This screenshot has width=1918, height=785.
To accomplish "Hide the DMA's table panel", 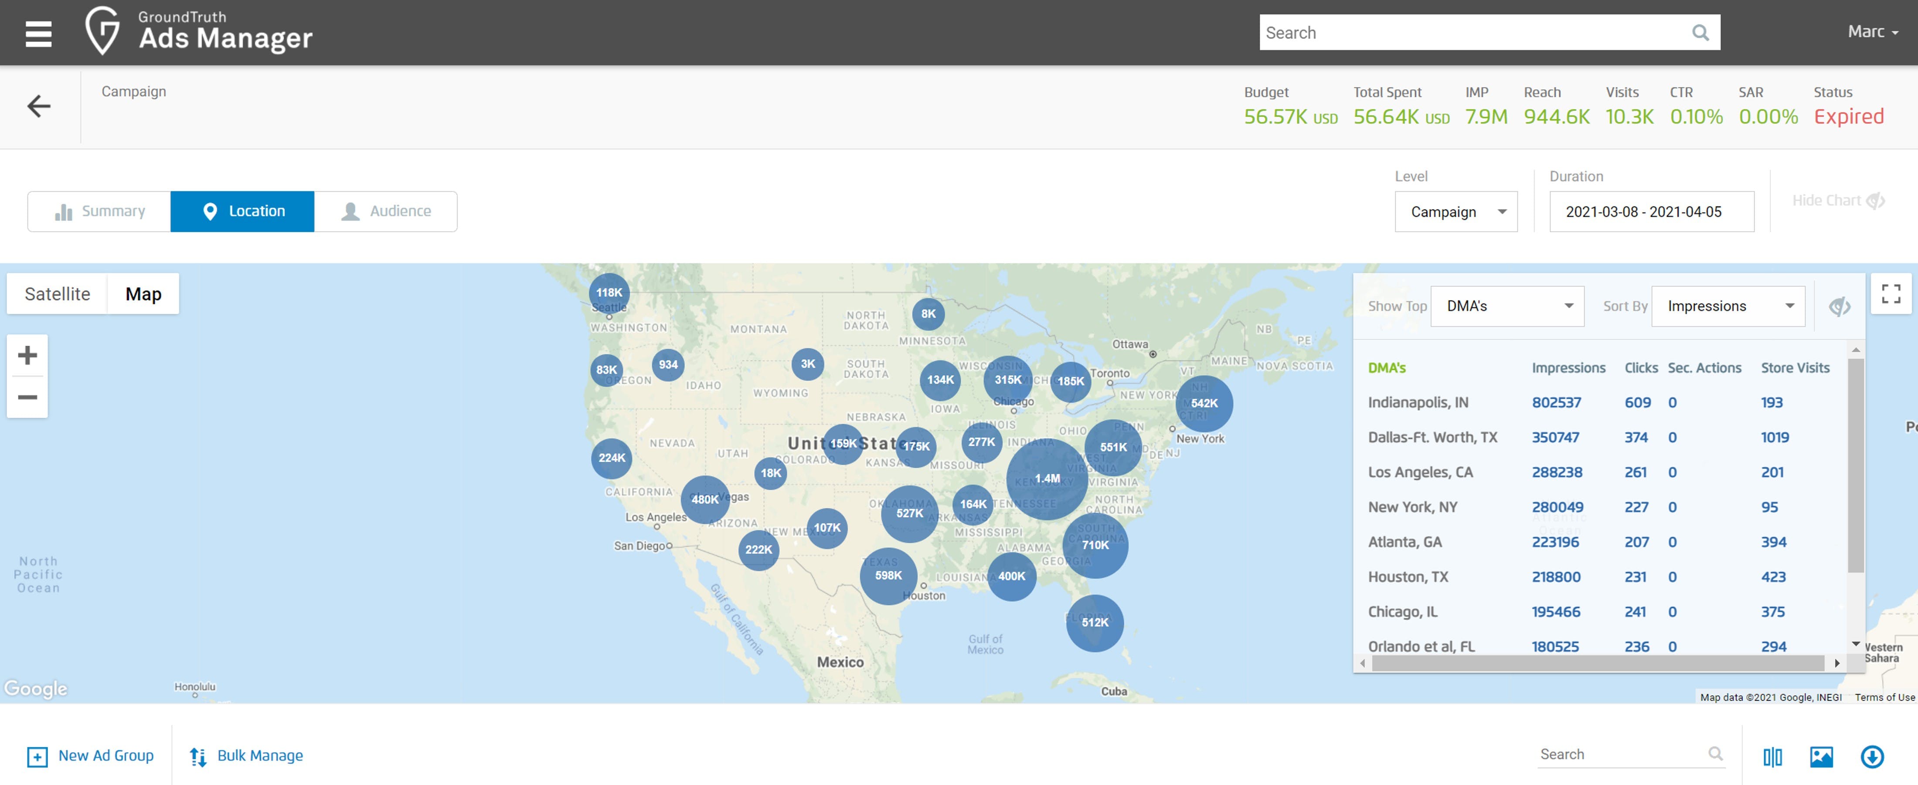I will coord(1839,306).
